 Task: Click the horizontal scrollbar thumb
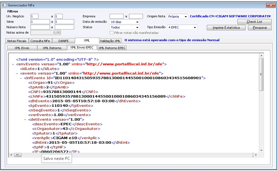point(18,155)
